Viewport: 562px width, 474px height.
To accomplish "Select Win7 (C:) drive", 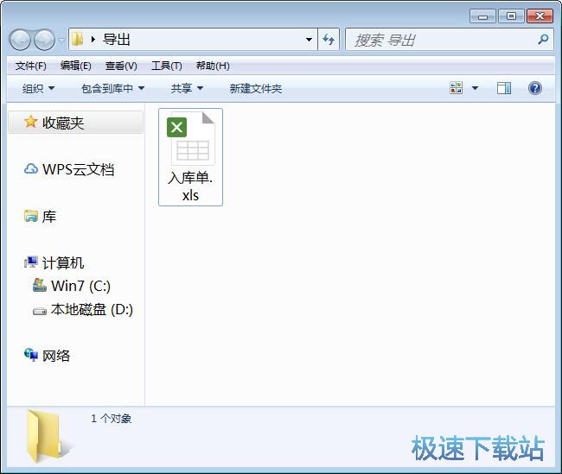I will (80, 286).
